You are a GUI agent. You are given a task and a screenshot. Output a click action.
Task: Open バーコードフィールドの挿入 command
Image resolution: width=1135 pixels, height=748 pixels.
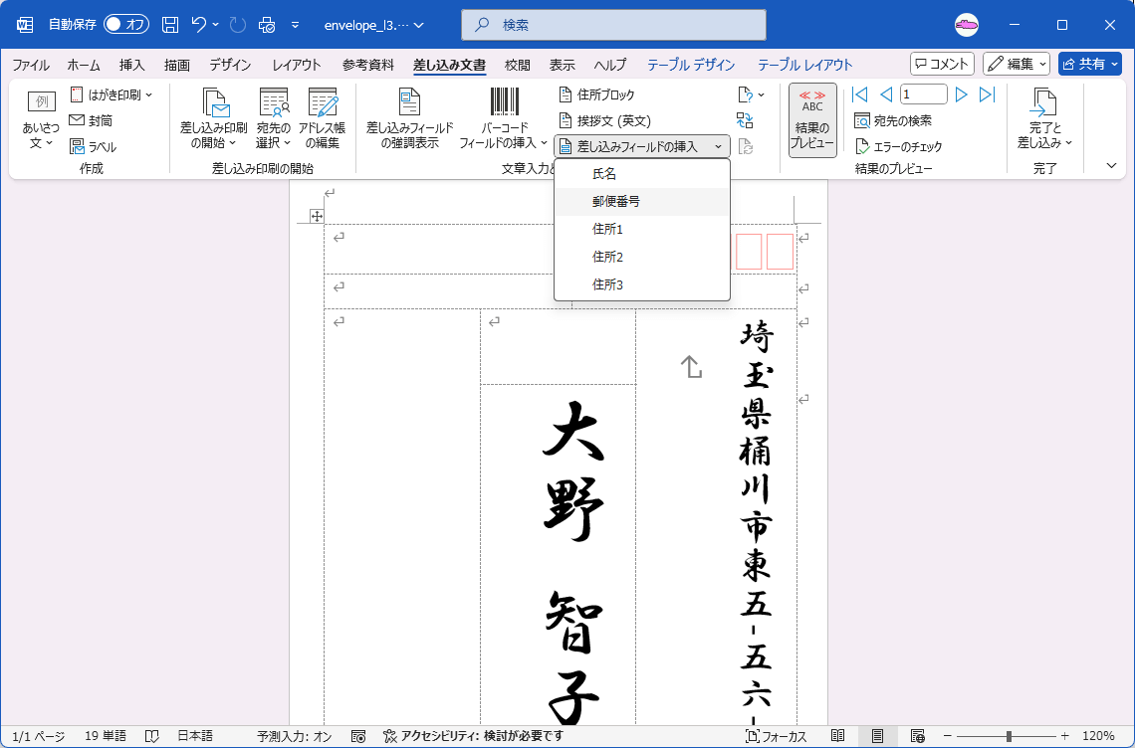504,118
